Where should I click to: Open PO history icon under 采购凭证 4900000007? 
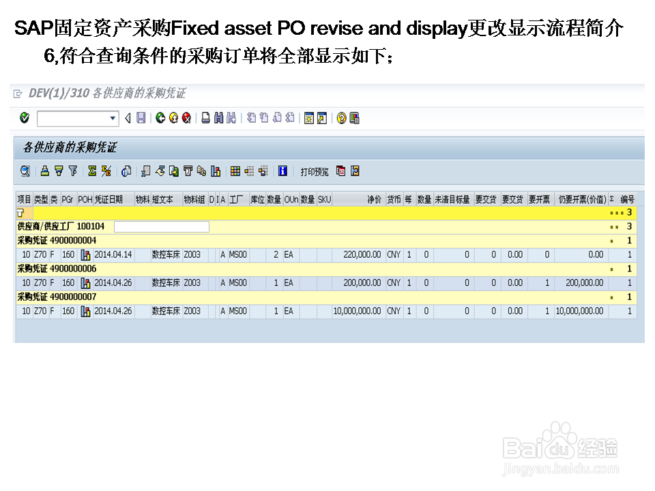(x=85, y=312)
